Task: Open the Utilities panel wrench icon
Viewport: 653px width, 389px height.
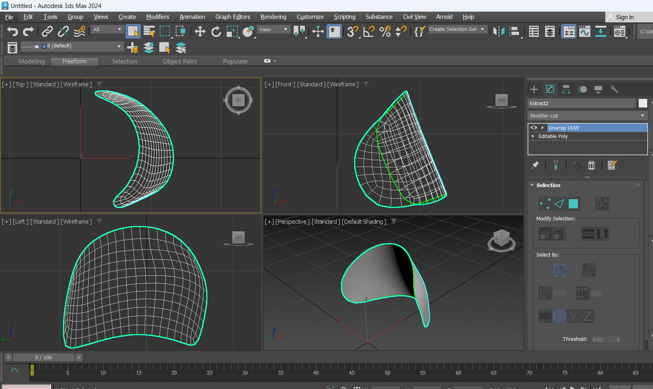Action: point(614,89)
